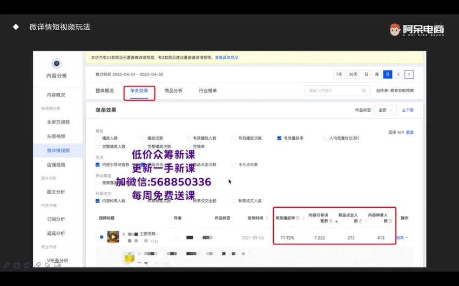The height and width of the screenshot is (286, 459).
Task: Check the 播放人数 checkbox
Action: click(98, 138)
